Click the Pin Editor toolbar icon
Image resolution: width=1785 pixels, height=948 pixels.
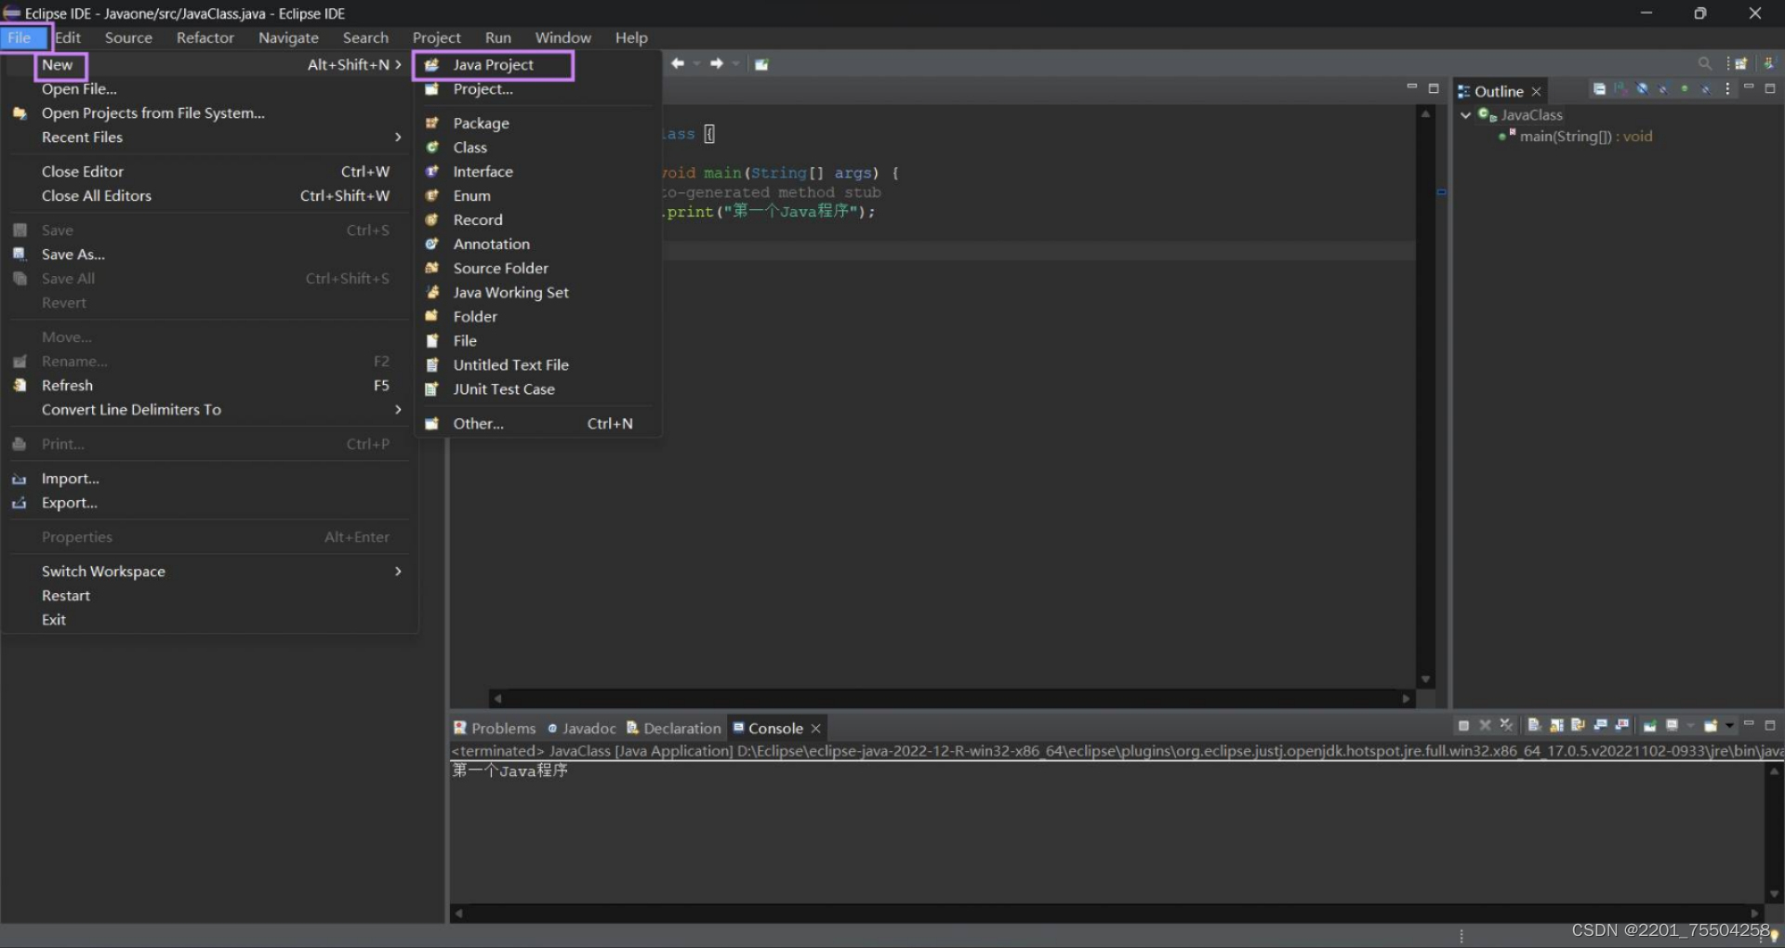[761, 64]
